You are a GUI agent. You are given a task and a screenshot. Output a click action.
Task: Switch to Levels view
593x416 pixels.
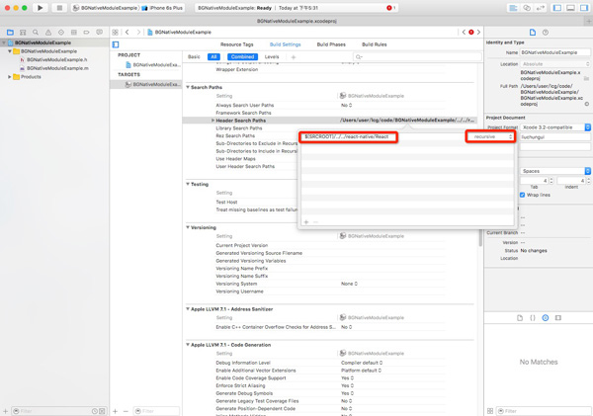coord(271,57)
